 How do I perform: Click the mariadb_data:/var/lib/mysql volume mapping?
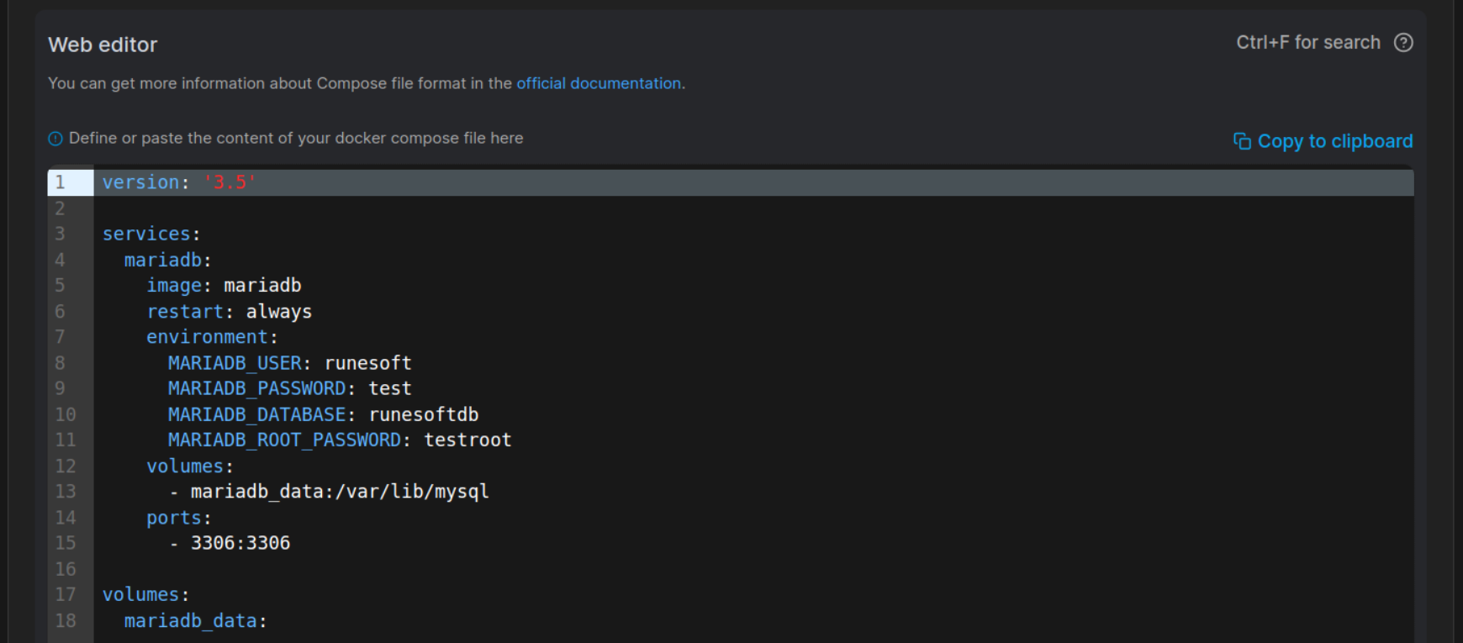339,492
